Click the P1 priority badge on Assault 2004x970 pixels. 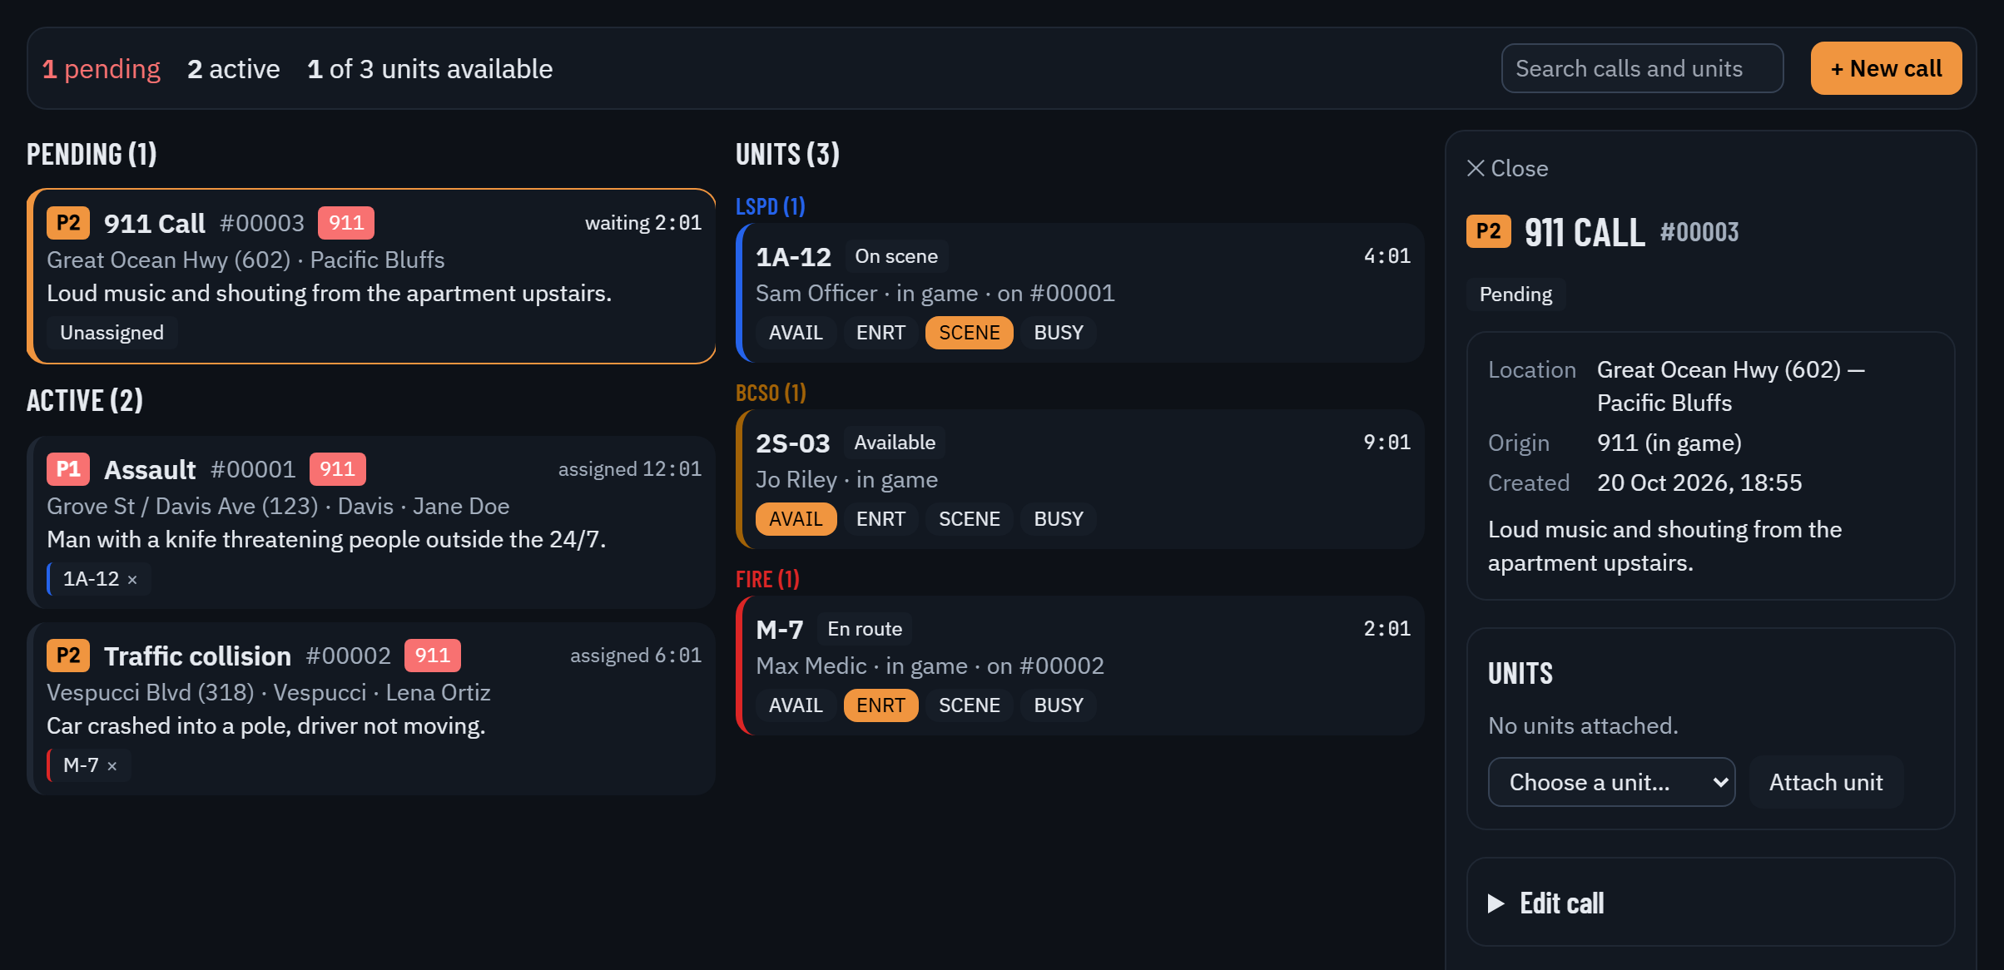(x=68, y=469)
